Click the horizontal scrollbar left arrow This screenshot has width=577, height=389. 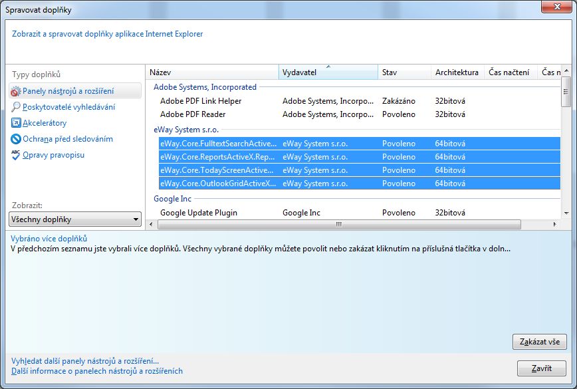coord(150,224)
